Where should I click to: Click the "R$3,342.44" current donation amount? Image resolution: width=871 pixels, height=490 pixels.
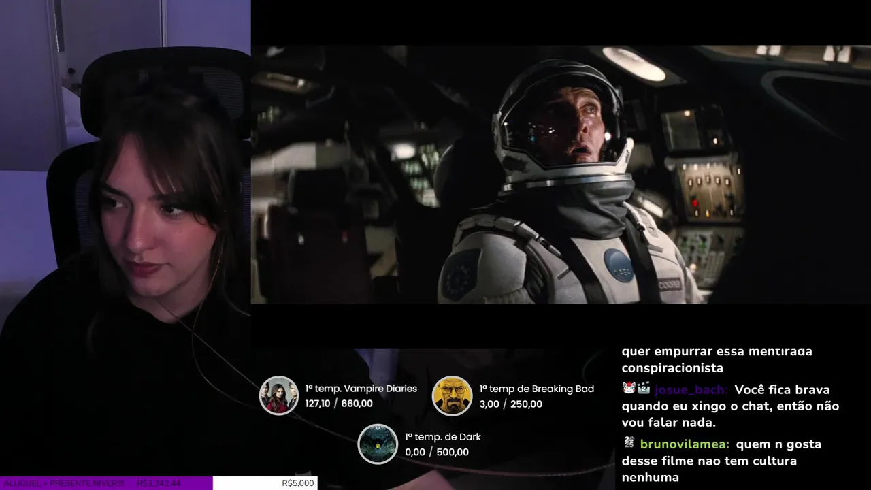pos(159,484)
